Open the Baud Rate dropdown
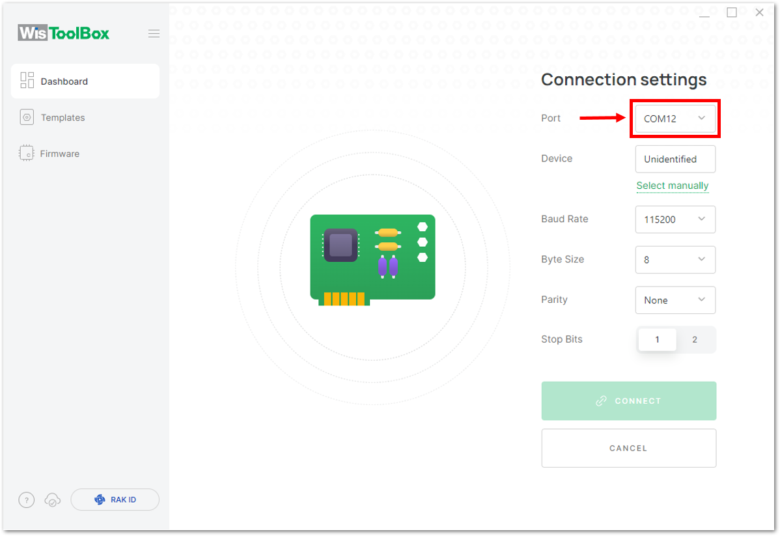The height and width of the screenshot is (536, 780). coord(675,219)
